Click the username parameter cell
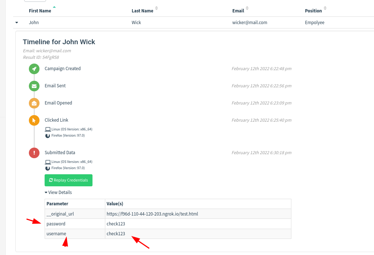Screen dimensions: 374x255 75,234
